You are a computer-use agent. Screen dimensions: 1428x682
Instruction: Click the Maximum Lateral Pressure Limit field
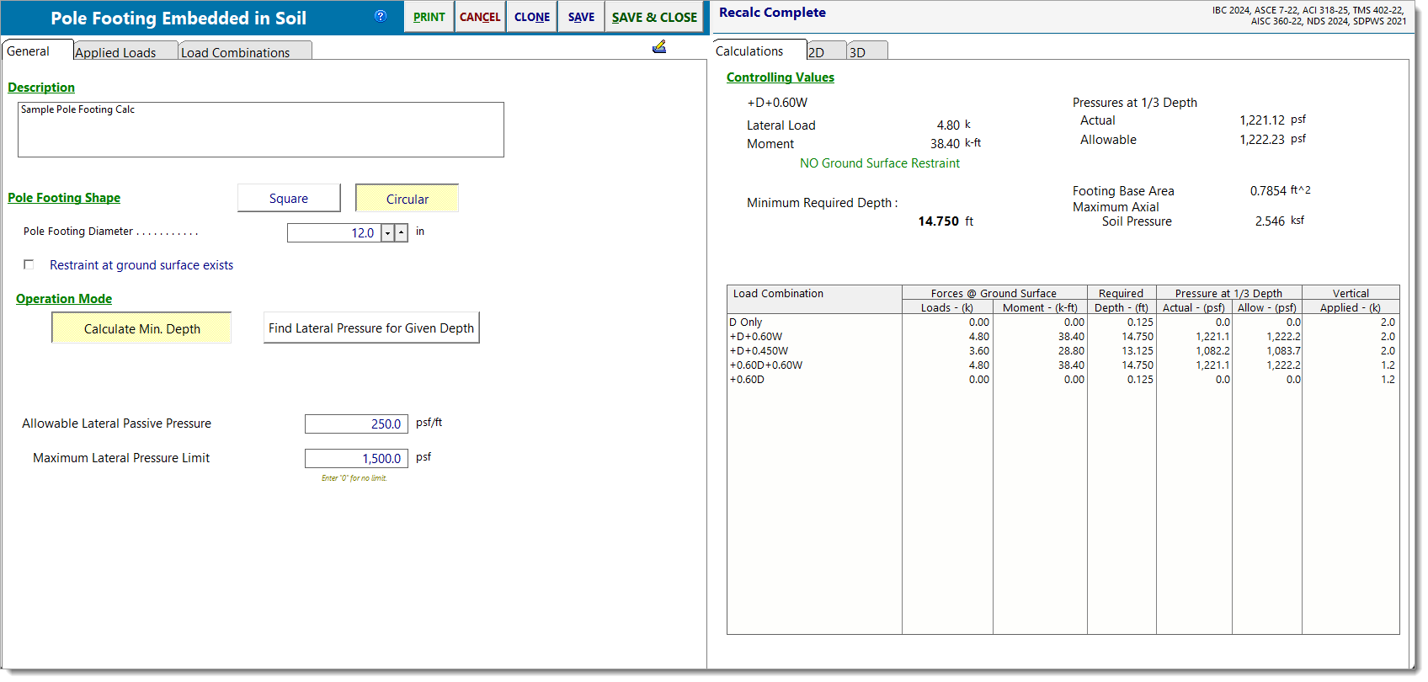(356, 459)
